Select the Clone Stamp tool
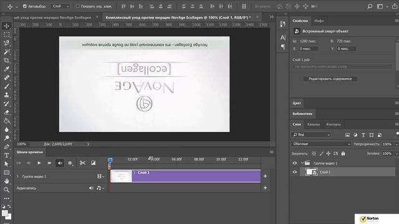The height and width of the screenshot is (224, 399). click(x=7, y=95)
